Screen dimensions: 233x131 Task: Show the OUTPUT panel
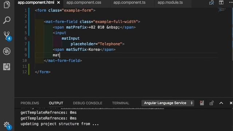pos(56,103)
